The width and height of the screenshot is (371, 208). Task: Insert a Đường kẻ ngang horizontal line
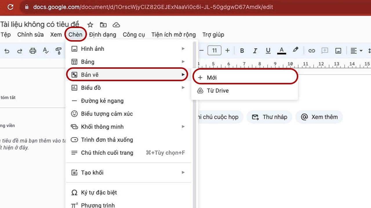coord(128,101)
